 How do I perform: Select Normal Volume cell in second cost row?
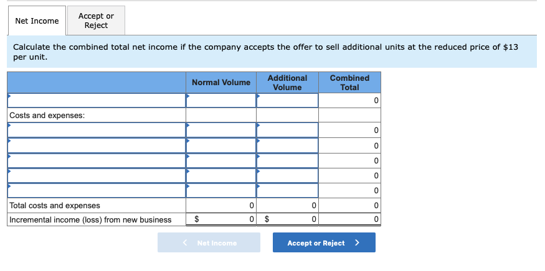221,145
